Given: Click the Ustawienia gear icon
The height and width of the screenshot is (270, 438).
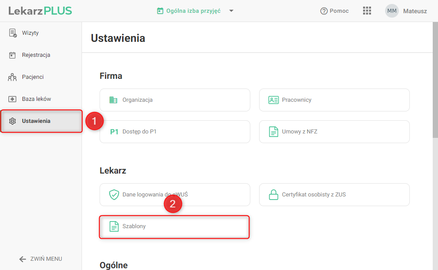Looking at the screenshot, I should click(12, 121).
